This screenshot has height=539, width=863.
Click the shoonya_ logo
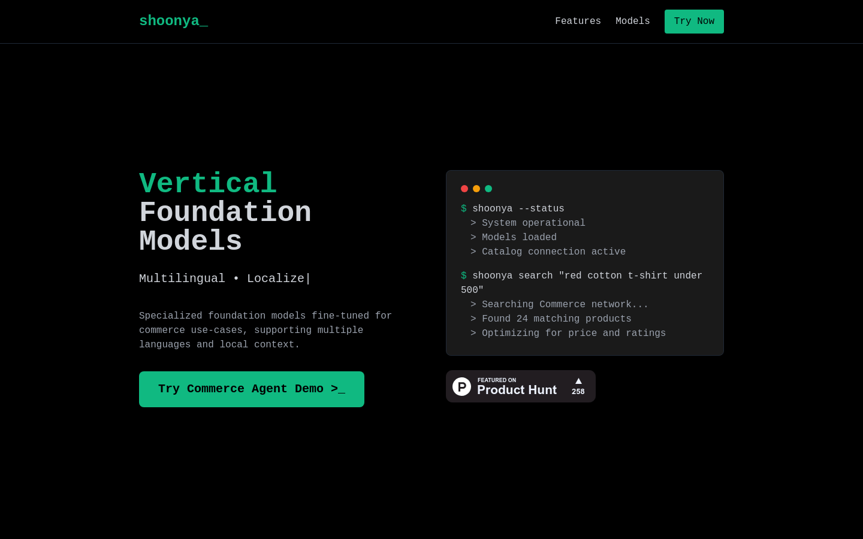coord(173,21)
